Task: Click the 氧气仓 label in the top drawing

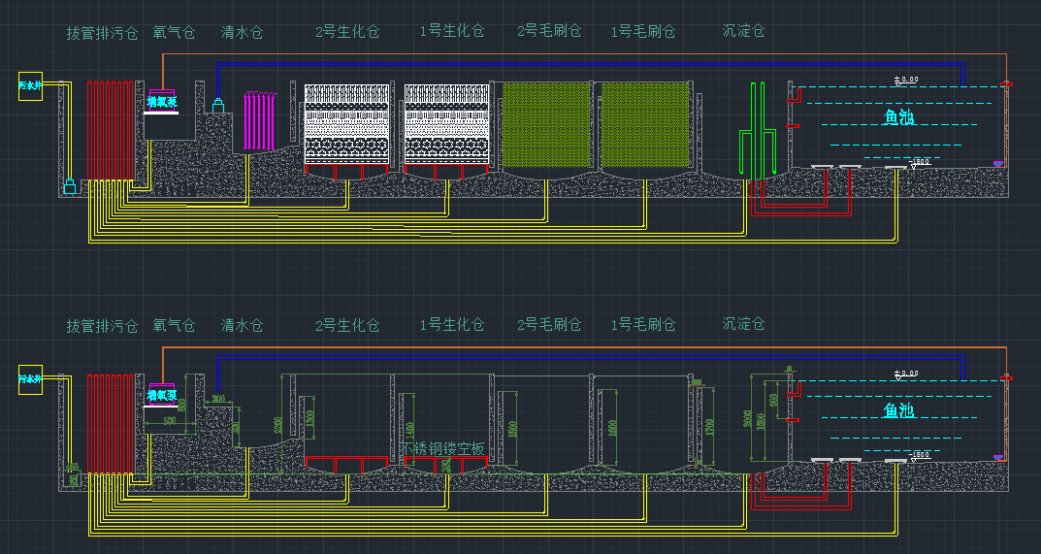Action: pyautogui.click(x=174, y=32)
